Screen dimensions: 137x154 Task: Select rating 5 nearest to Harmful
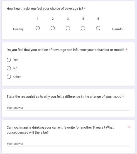pos(98,28)
